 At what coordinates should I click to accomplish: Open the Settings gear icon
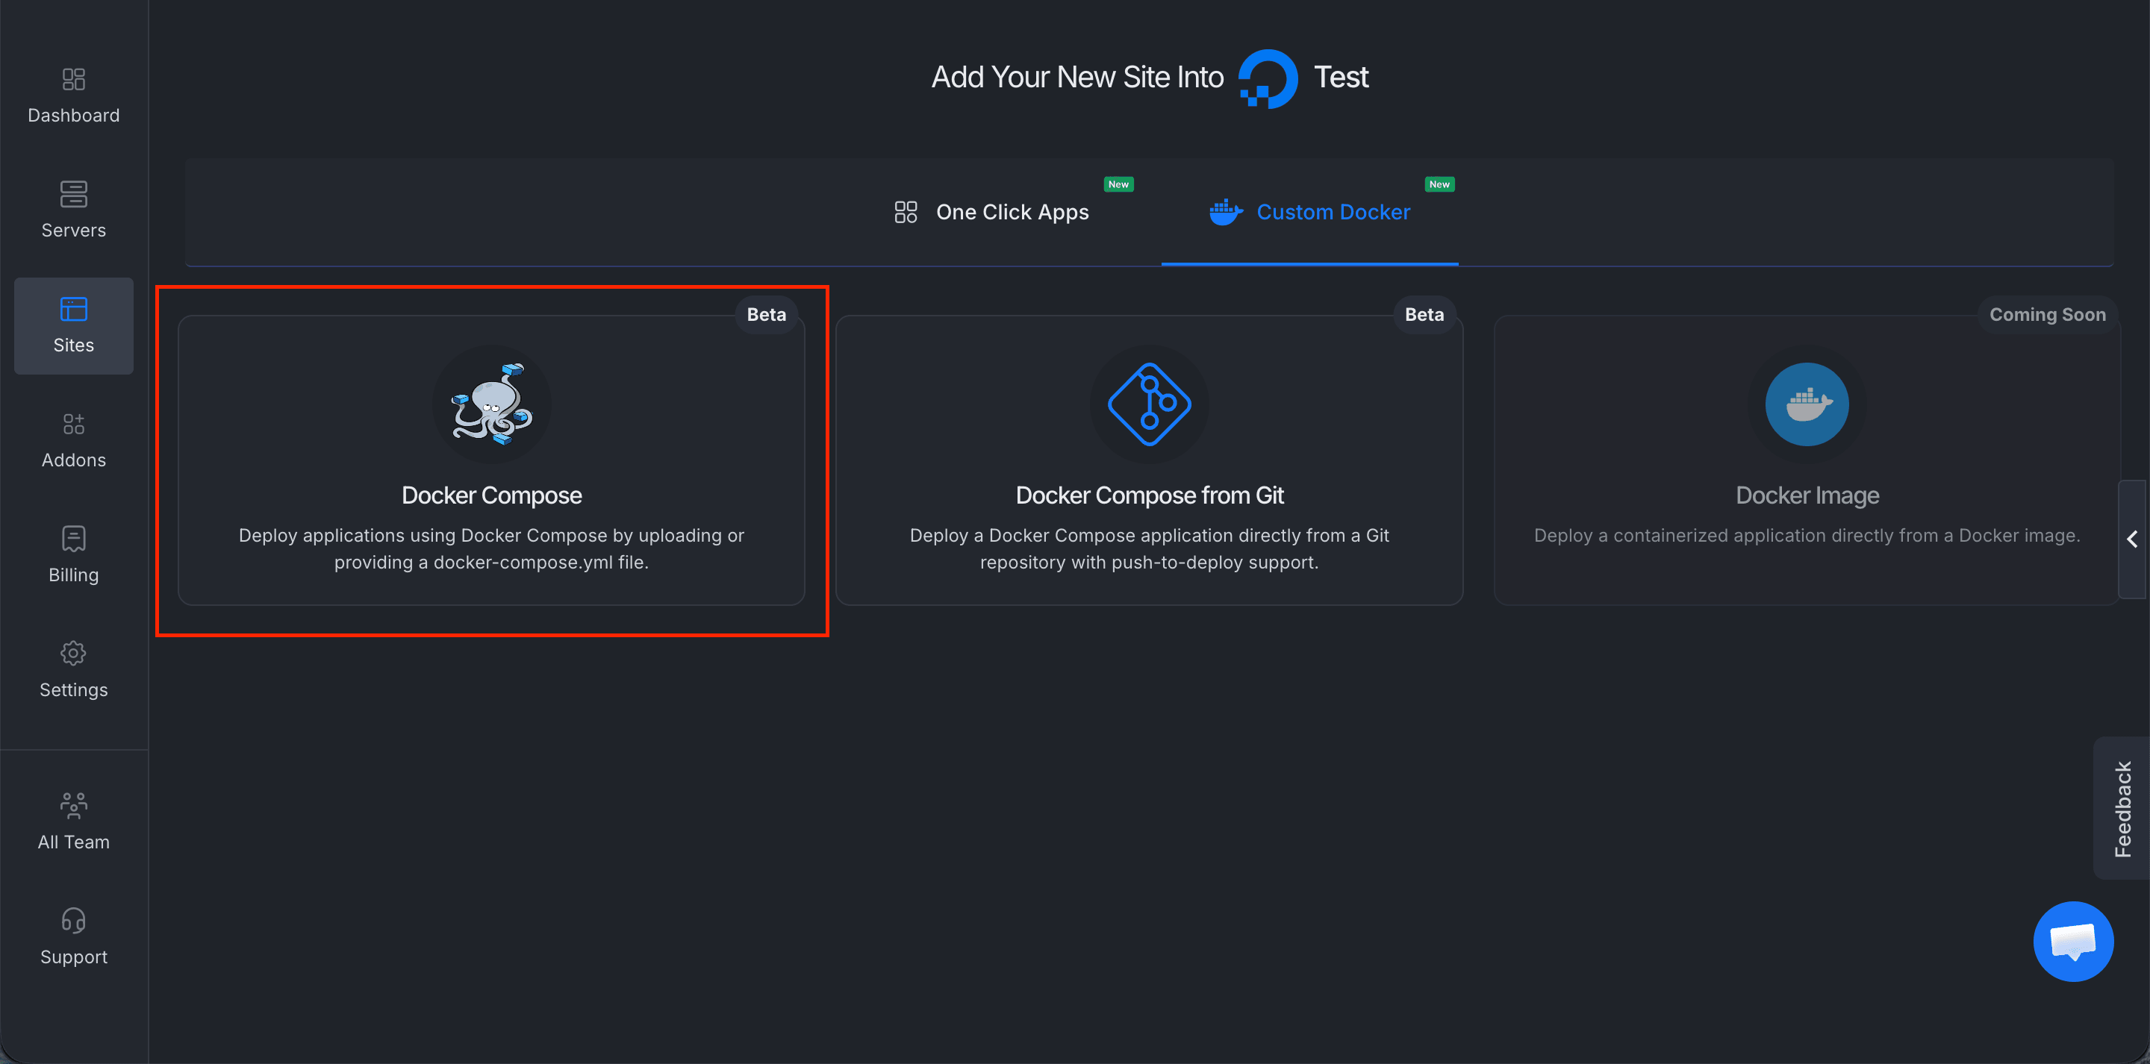(x=73, y=654)
